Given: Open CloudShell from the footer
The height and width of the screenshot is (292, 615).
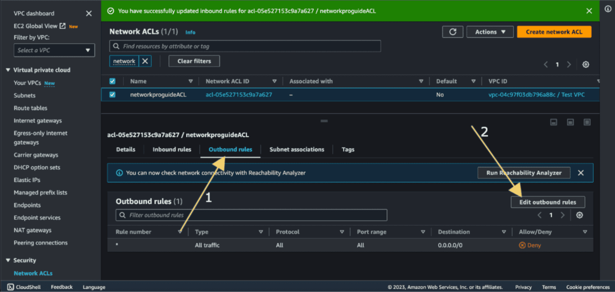Looking at the screenshot, I should click(x=24, y=287).
